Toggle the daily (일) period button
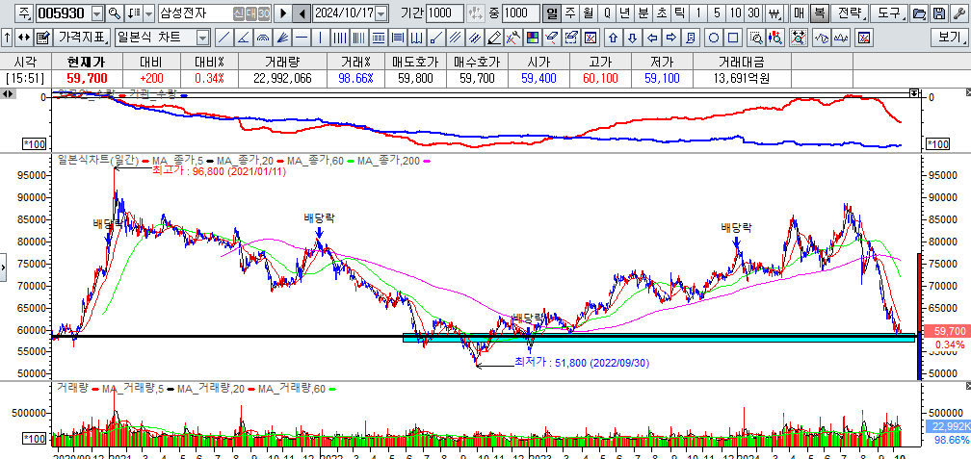The image size is (971, 459). click(x=551, y=13)
